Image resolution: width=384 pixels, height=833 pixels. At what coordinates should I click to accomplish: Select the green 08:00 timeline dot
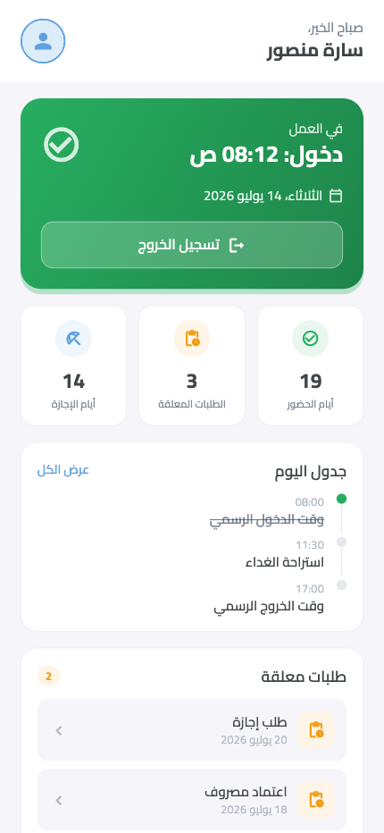(x=341, y=499)
